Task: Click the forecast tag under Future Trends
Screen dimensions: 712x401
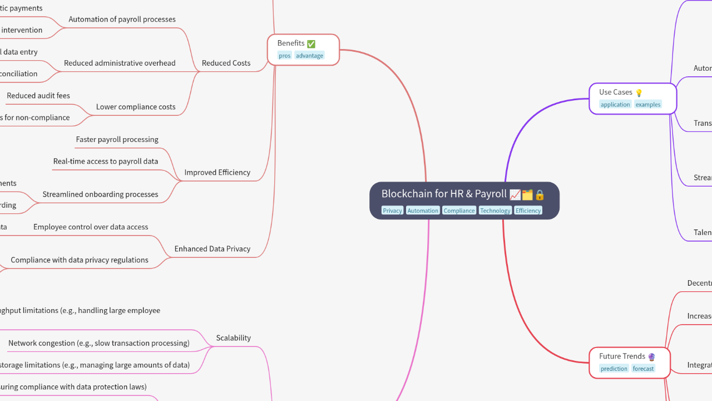Action: tap(643, 369)
